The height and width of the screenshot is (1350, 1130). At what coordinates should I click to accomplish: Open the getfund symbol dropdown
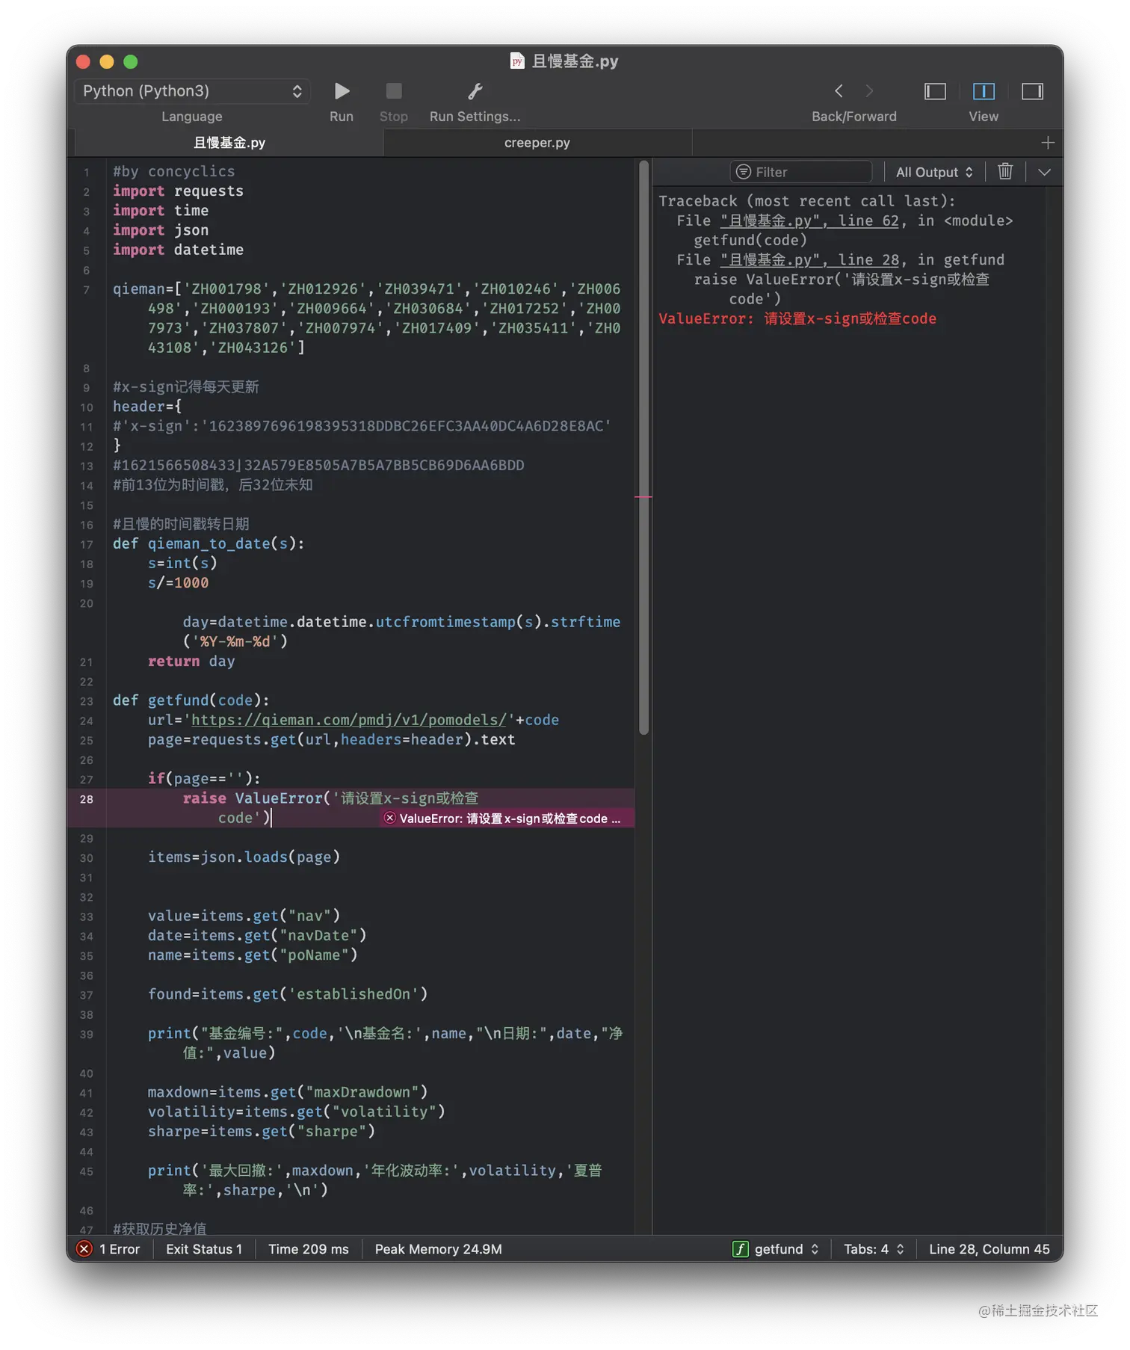[x=776, y=1249]
